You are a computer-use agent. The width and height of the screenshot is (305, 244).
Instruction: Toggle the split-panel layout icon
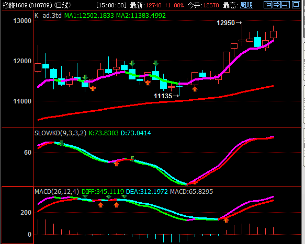286,5
